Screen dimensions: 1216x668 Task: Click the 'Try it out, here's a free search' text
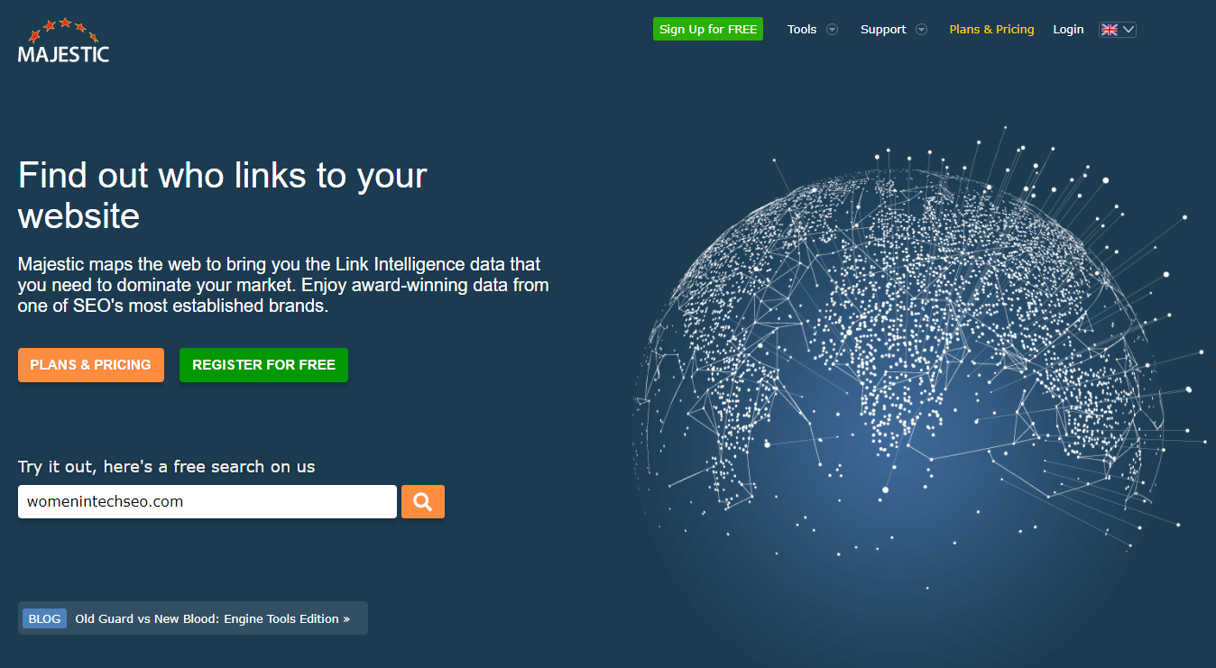click(x=167, y=466)
